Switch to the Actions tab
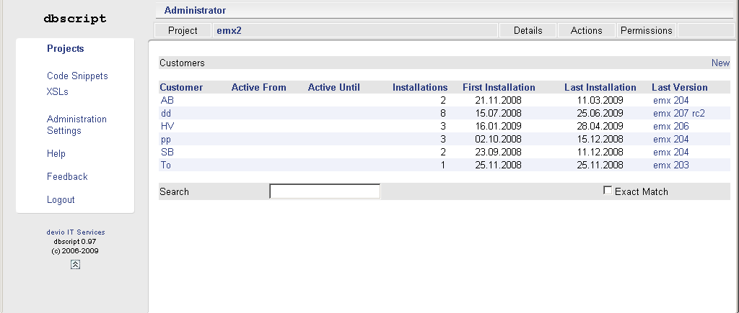The height and width of the screenshot is (313, 739). click(586, 30)
